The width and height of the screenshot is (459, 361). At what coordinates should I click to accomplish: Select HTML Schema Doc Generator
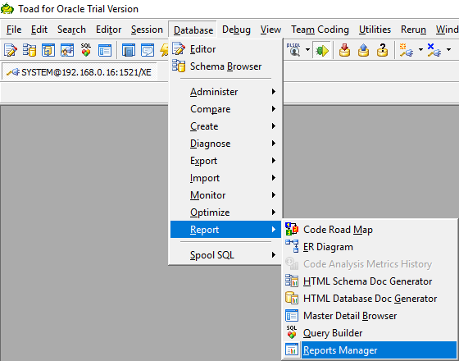pos(370,281)
